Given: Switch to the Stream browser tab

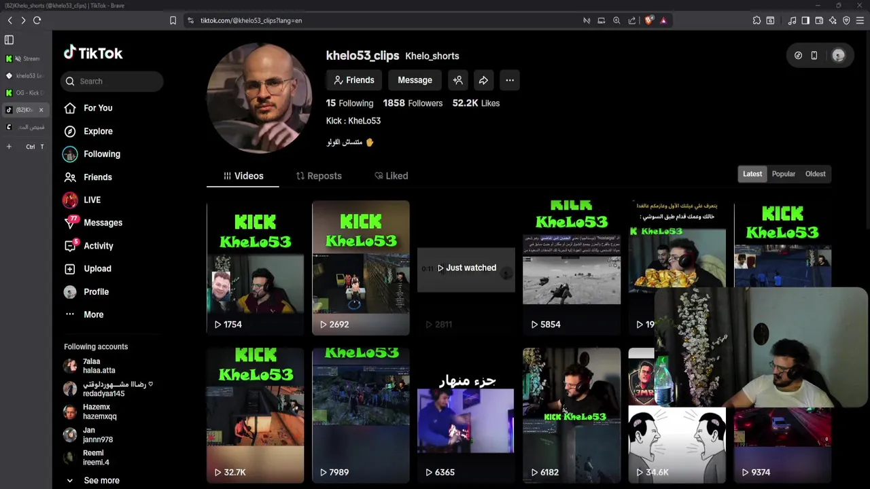Looking at the screenshot, I should (x=25, y=59).
